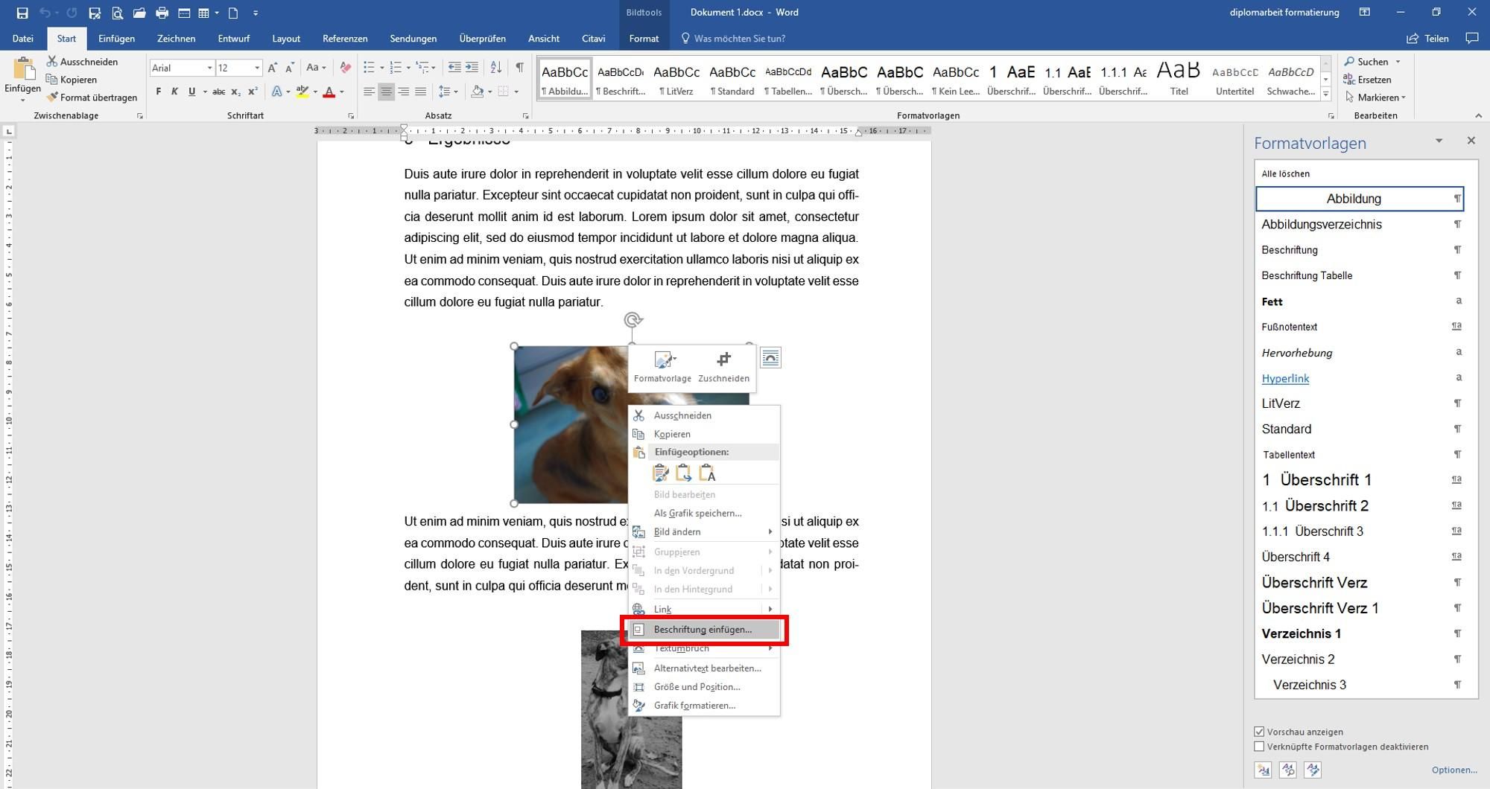Clear all formatting icon
The height and width of the screenshot is (789, 1490).
[345, 68]
